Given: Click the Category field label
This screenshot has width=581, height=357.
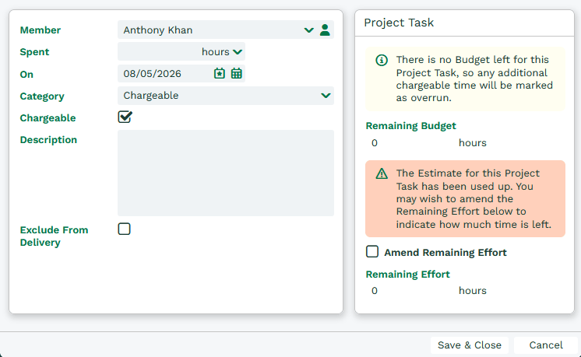Looking at the screenshot, I should 42,96.
